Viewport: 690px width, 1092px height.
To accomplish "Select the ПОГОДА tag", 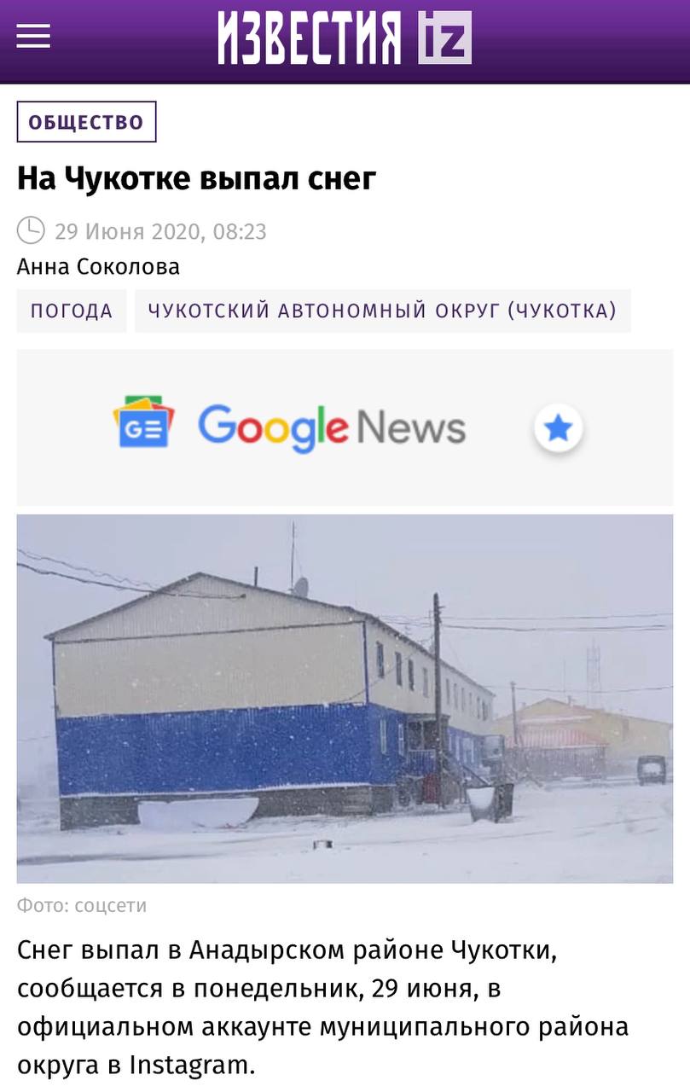I will (x=72, y=311).
